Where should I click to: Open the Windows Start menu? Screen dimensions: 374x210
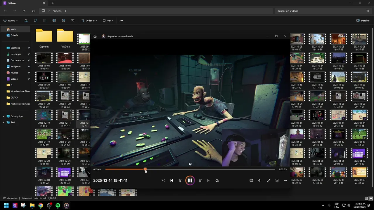coord(6,205)
